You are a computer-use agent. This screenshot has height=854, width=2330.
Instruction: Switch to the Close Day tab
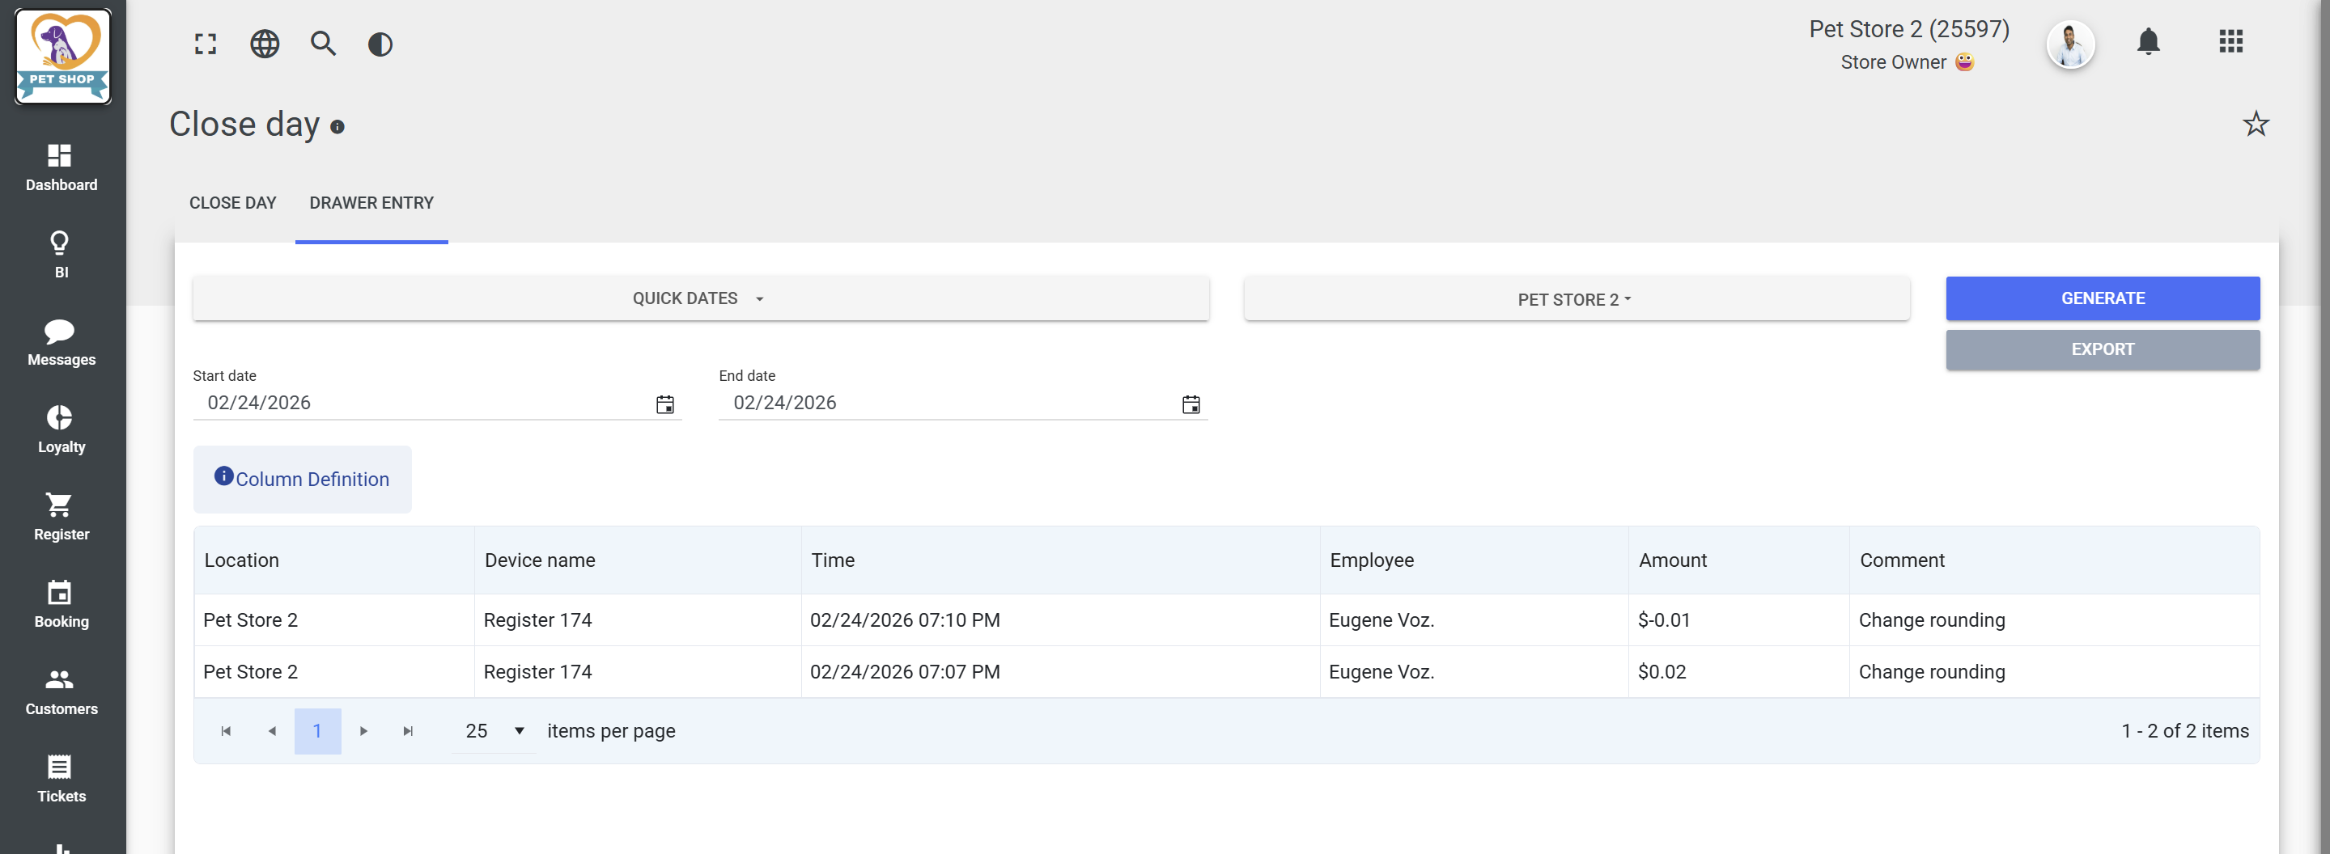(232, 203)
